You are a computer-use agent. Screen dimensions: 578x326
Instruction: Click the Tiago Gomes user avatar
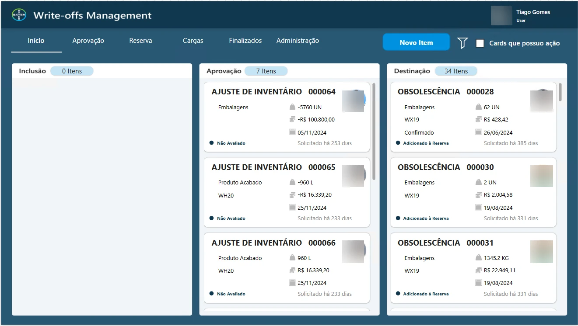[x=501, y=15]
